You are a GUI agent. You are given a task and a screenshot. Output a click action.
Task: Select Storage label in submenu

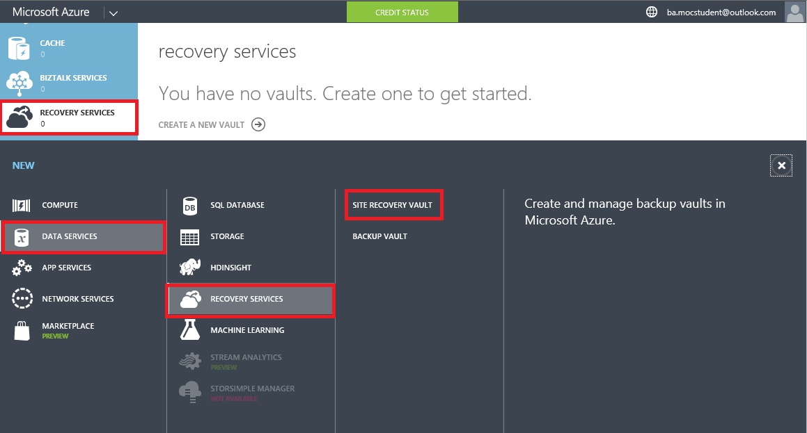click(x=227, y=236)
